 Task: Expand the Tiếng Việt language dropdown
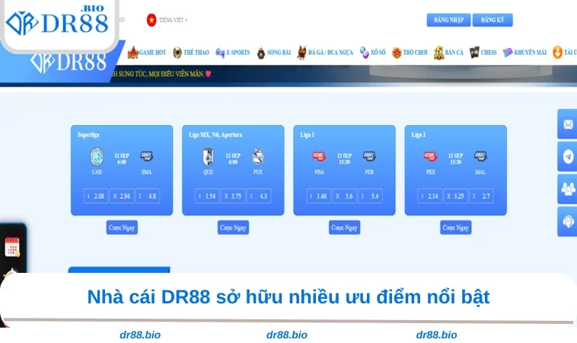point(167,20)
